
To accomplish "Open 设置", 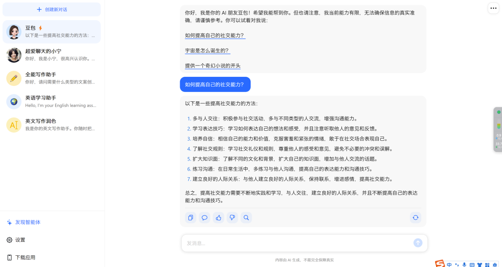I will click(x=16, y=240).
